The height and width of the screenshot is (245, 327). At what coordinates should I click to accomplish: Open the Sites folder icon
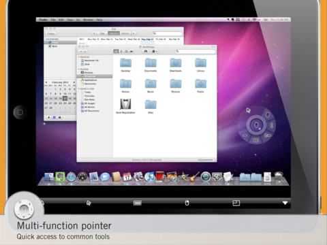(151, 106)
